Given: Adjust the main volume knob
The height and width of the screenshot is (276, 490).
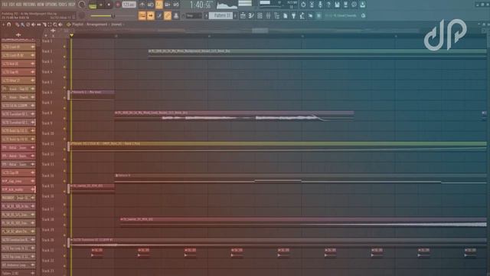Looking at the screenshot, I should [82, 5].
